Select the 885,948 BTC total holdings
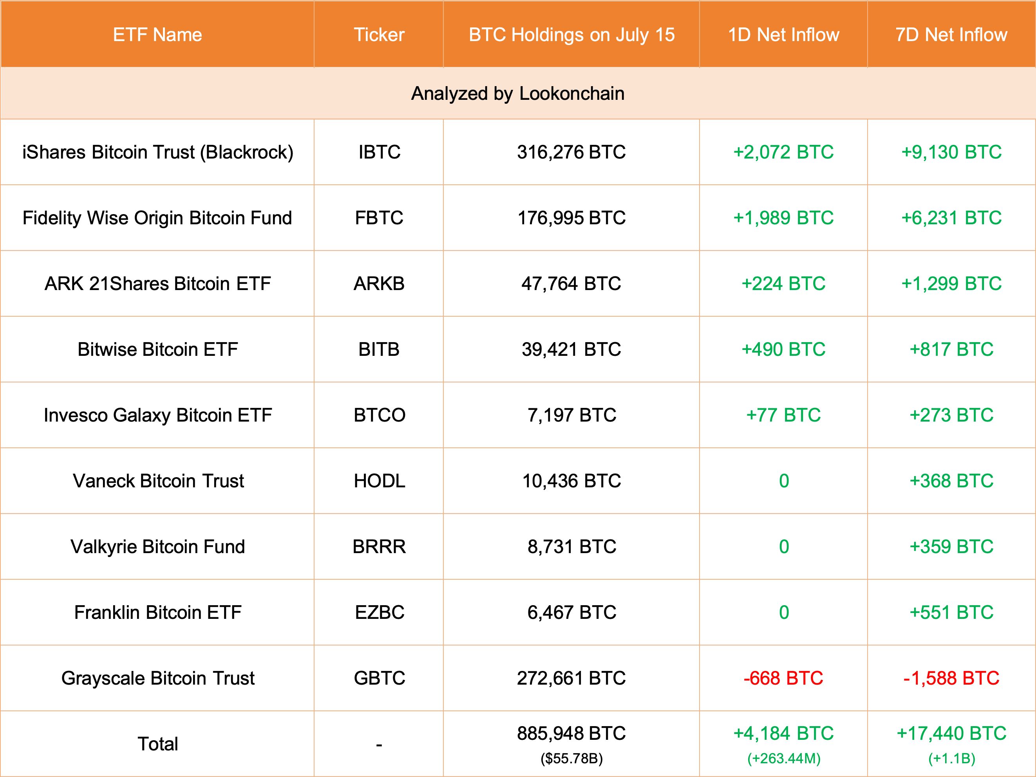Viewport: 1036px width, 777px height. pyautogui.click(x=571, y=734)
